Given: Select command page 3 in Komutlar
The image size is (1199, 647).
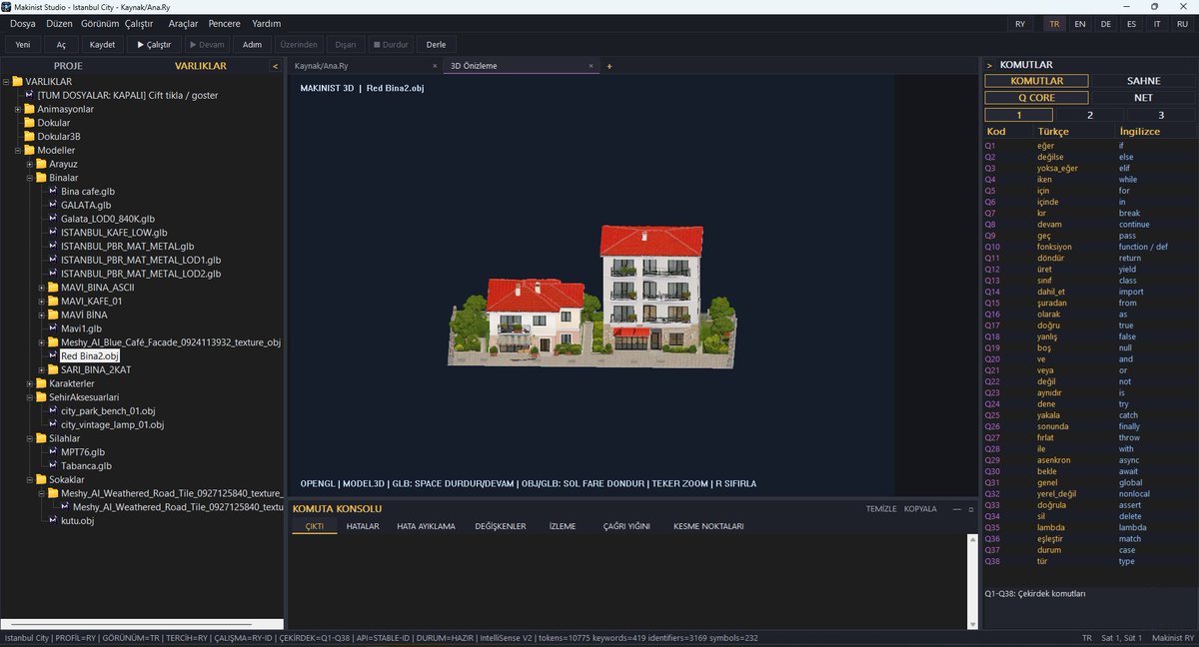Looking at the screenshot, I should [x=1161, y=115].
